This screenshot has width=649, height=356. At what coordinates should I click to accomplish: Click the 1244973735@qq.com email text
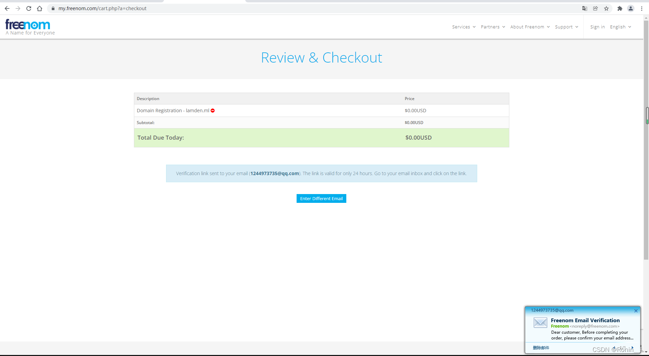(275, 173)
